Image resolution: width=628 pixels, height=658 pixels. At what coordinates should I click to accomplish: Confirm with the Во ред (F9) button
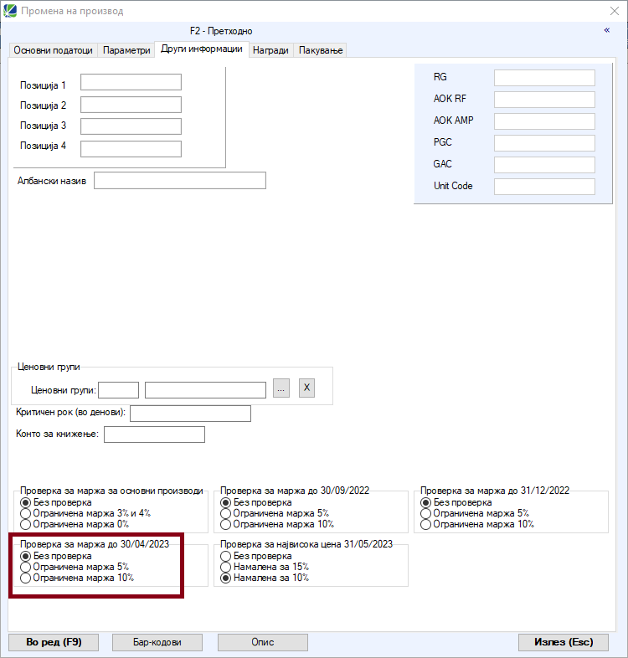coord(54,642)
